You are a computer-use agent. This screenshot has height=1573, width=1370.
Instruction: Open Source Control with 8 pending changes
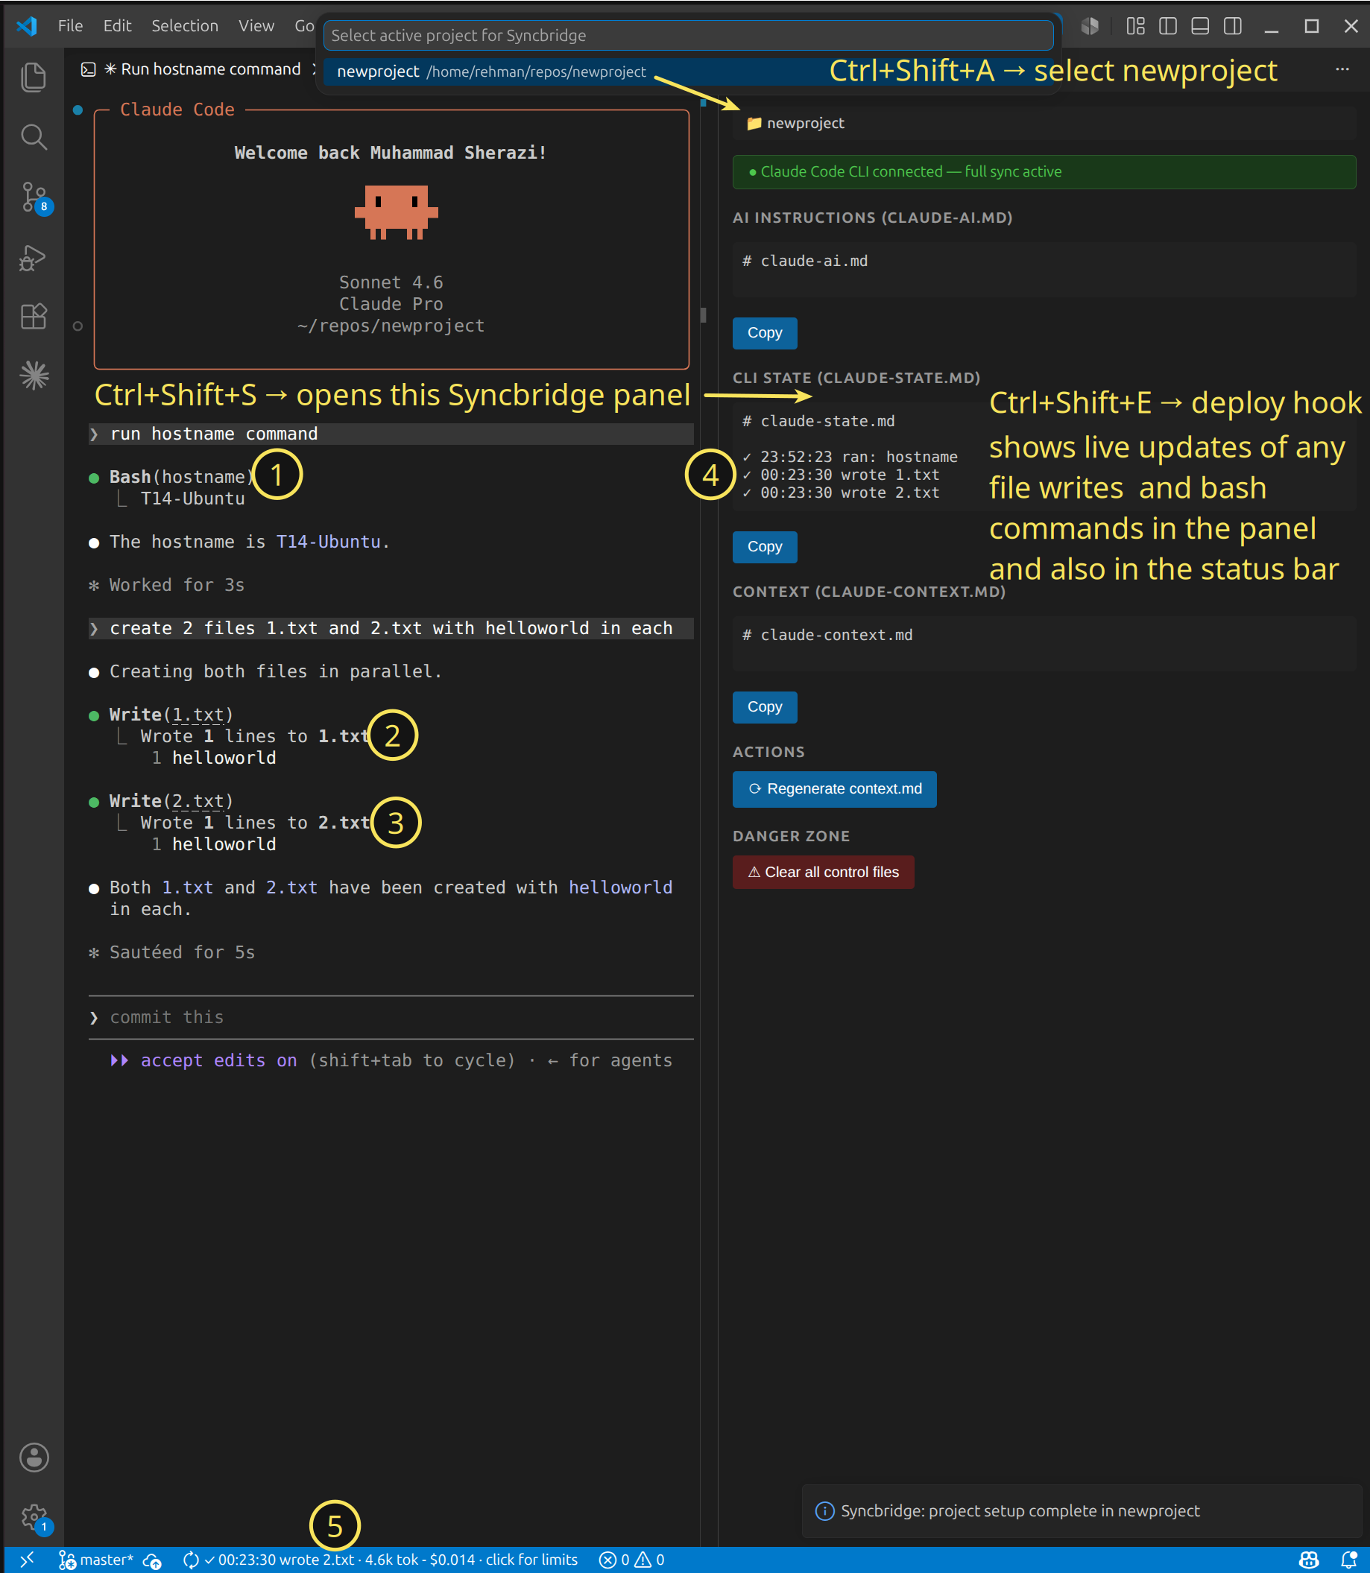tap(35, 198)
